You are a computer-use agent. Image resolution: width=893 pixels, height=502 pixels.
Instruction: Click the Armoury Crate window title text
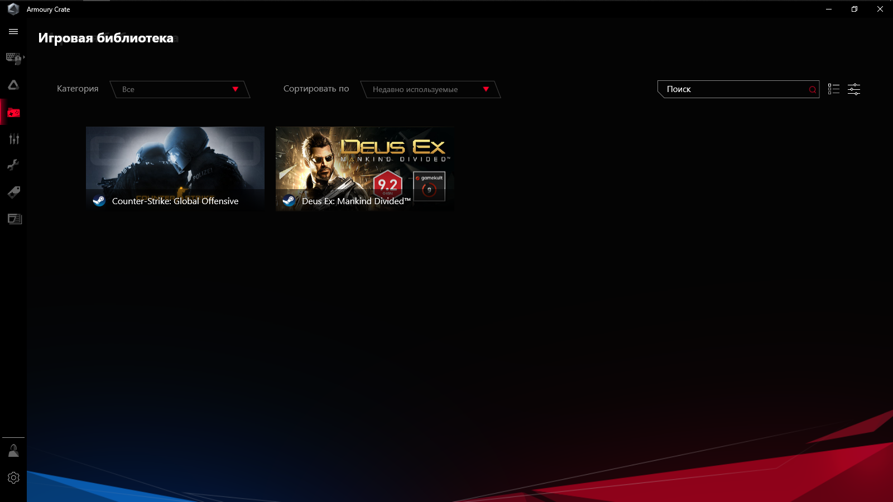pyautogui.click(x=49, y=9)
